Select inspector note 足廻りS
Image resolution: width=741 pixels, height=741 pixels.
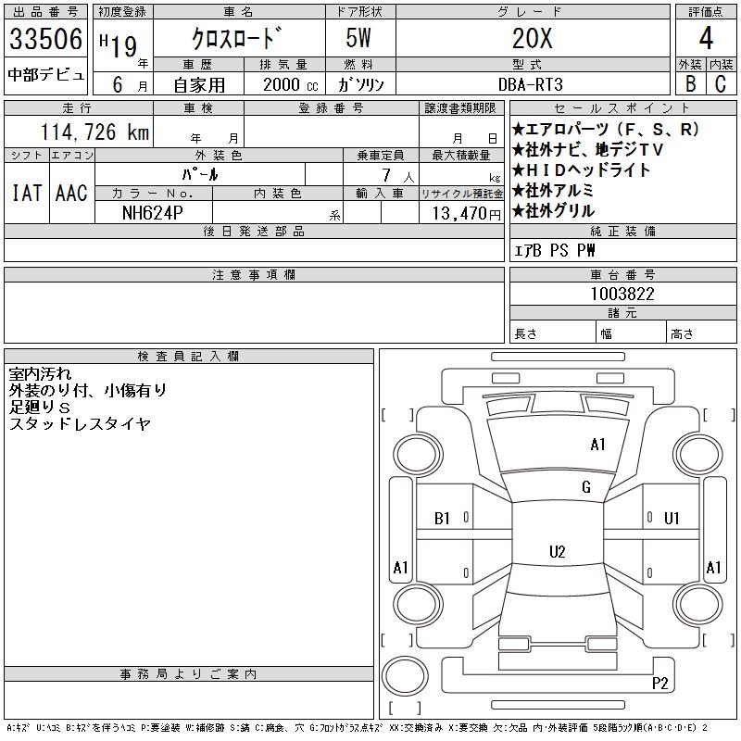point(40,407)
